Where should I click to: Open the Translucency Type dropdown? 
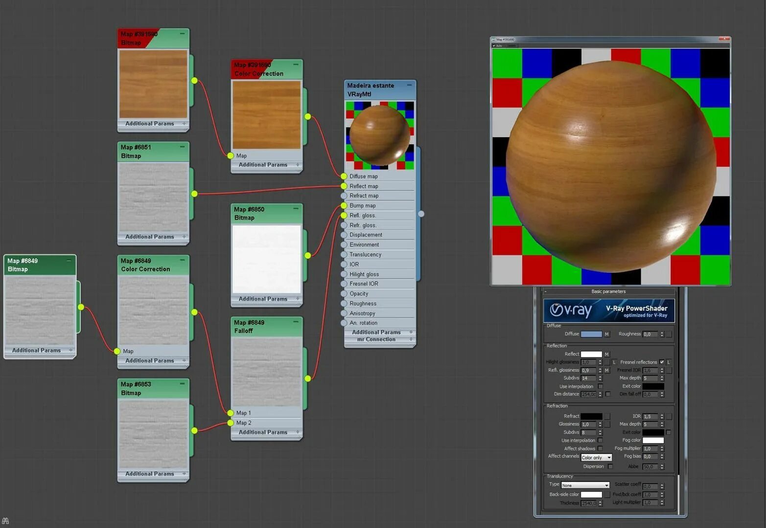click(585, 485)
